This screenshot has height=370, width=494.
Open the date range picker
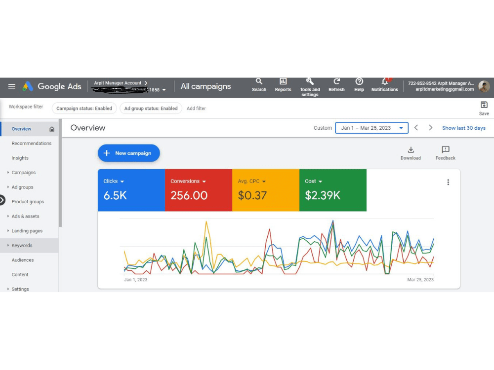click(x=372, y=128)
